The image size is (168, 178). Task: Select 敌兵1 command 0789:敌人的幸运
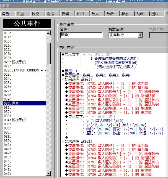coord(108,112)
